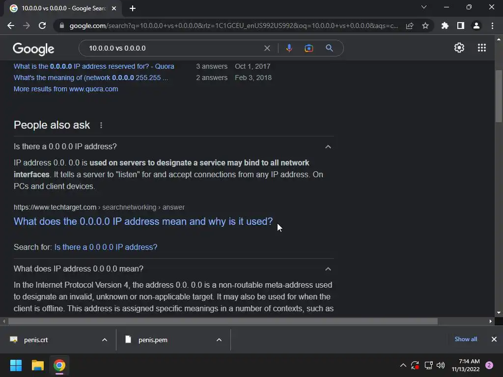Open the Windows Start menu
The image size is (503, 377).
point(16,365)
